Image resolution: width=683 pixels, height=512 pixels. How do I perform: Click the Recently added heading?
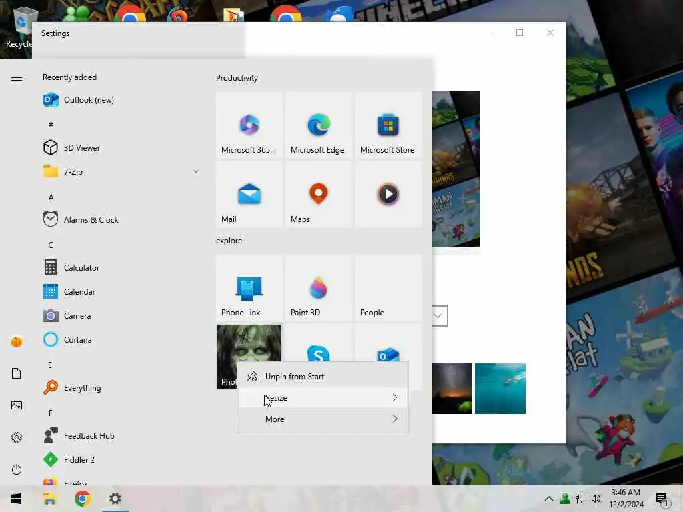tap(69, 77)
